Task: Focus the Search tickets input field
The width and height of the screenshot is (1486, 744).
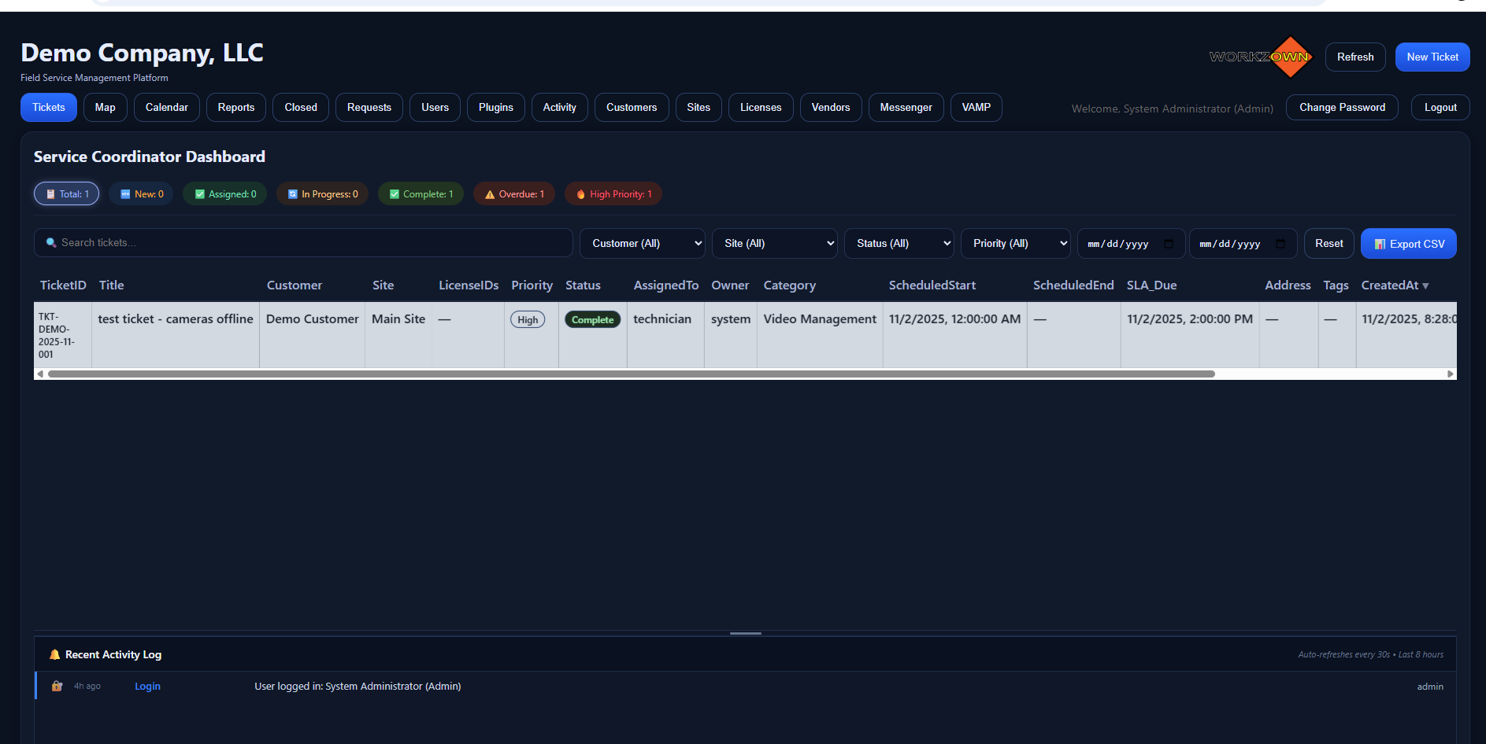Action: [303, 243]
